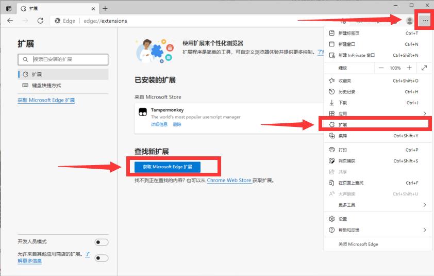Close the 扩展 tab
This screenshot has width=434, height=276.
[x=93, y=9]
